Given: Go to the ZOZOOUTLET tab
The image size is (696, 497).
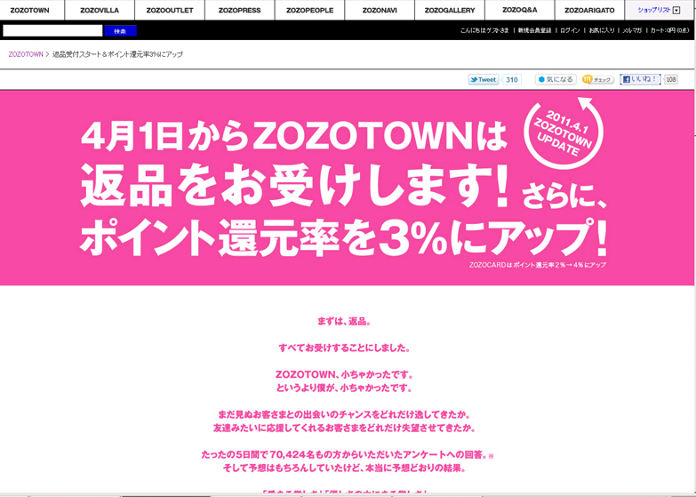Looking at the screenshot, I should (169, 10).
